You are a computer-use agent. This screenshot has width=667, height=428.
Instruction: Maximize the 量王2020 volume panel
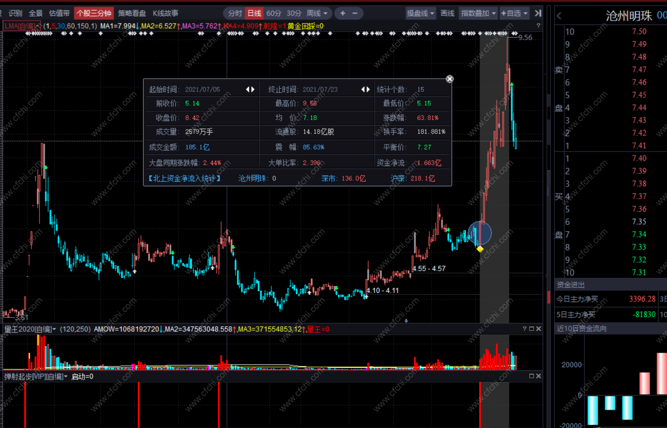[532, 329]
